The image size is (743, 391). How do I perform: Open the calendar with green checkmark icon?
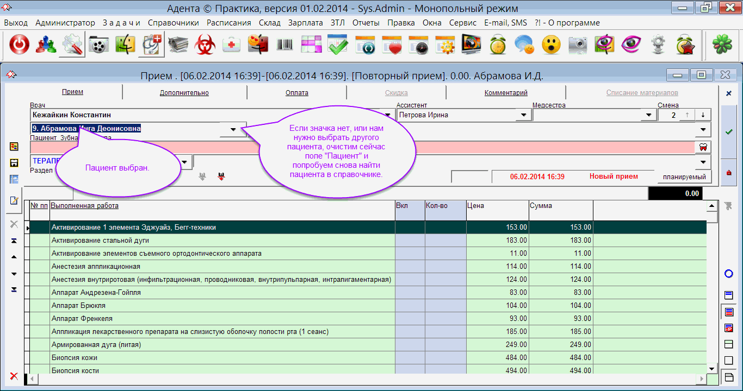(338, 46)
